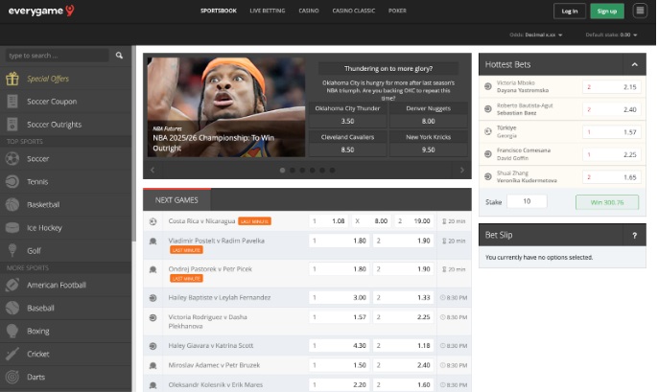Click the search magnifier icon

pyautogui.click(x=122, y=56)
